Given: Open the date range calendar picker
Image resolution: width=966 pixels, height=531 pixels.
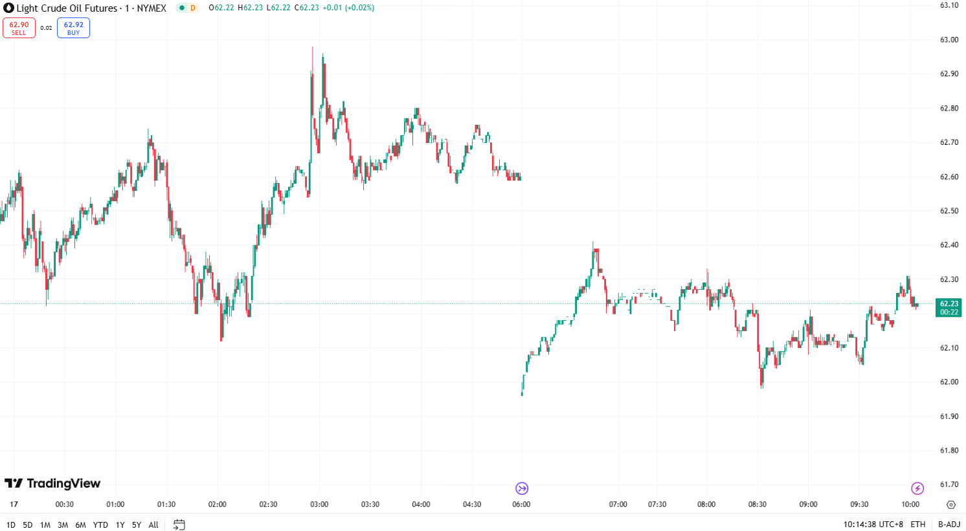Looking at the screenshot, I should click(x=179, y=525).
